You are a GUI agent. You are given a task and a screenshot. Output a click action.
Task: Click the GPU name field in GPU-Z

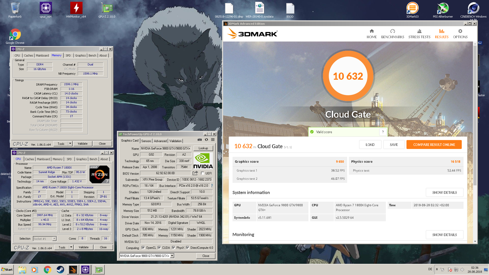(x=166, y=148)
